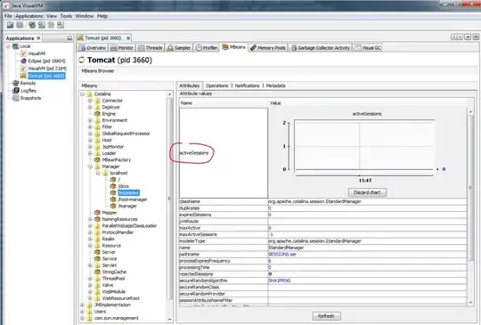The image size is (481, 325).
Task: Open the Snapshots camera icon node
Action: coord(15,98)
